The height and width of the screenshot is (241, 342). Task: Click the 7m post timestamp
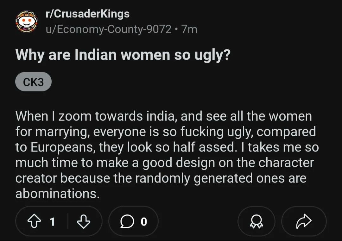coord(189,29)
